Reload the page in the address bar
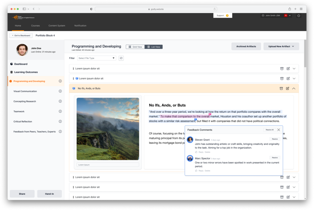314x210 pixels. pos(215,9)
